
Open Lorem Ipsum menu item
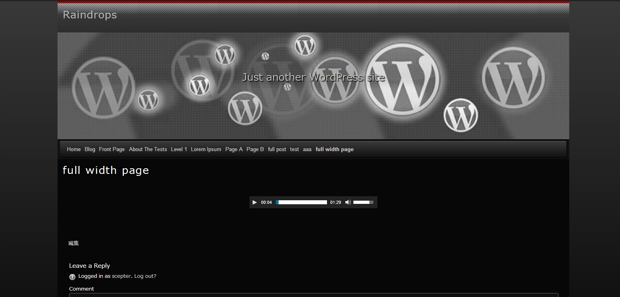206,149
